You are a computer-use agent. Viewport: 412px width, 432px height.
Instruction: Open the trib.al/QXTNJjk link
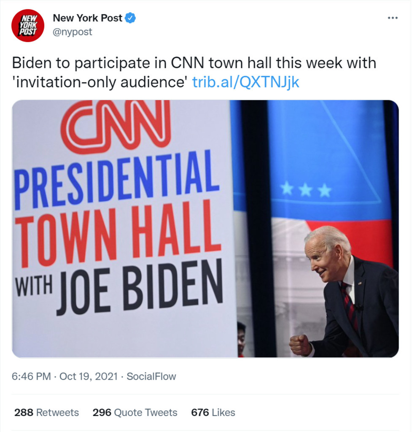[x=245, y=82]
